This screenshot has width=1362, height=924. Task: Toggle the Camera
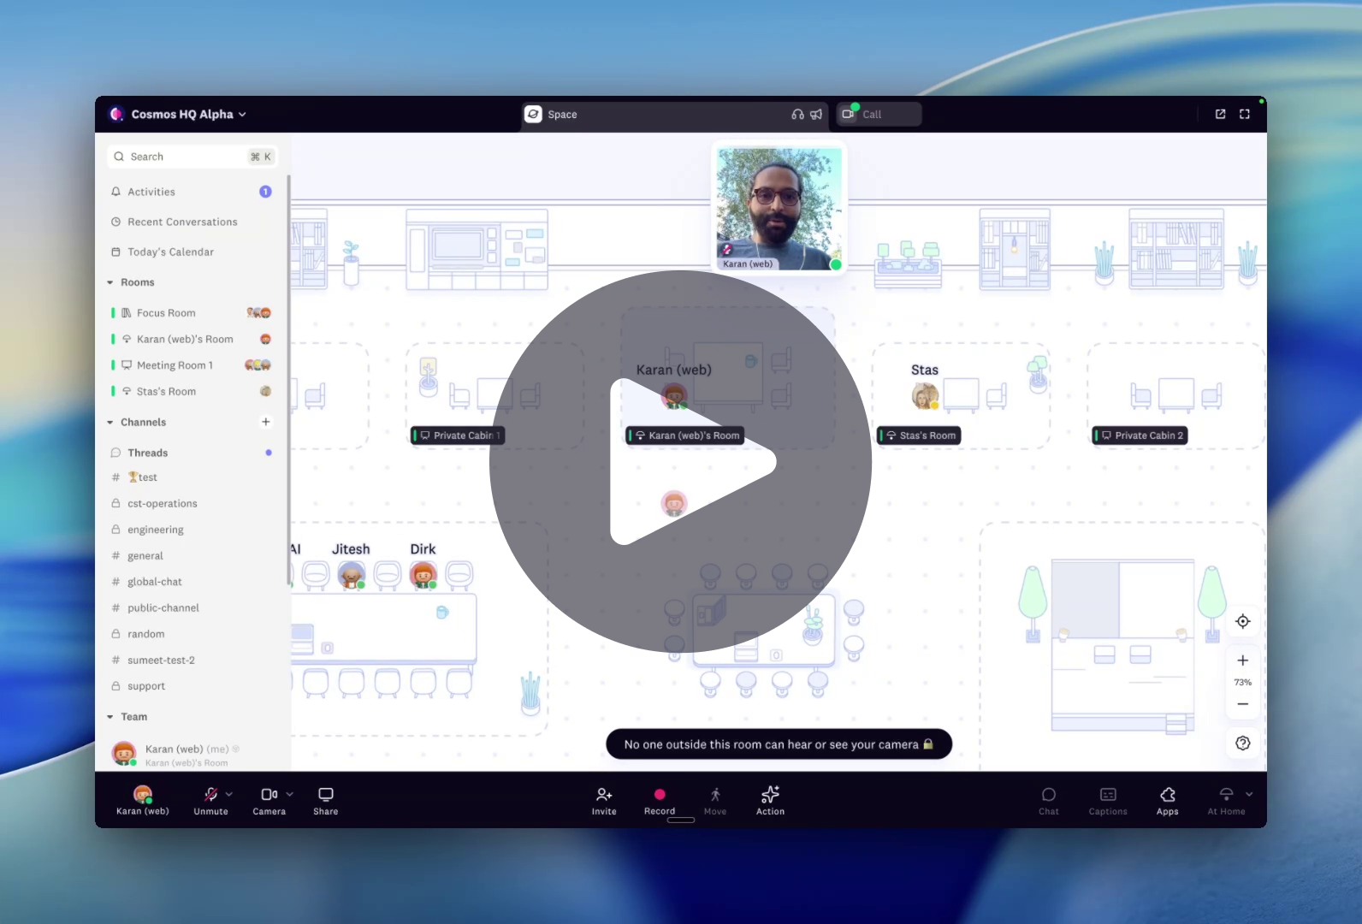(269, 801)
